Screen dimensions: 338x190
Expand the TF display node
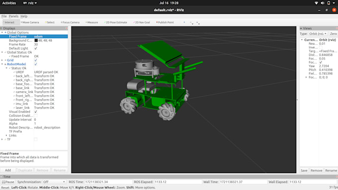coord(2,139)
